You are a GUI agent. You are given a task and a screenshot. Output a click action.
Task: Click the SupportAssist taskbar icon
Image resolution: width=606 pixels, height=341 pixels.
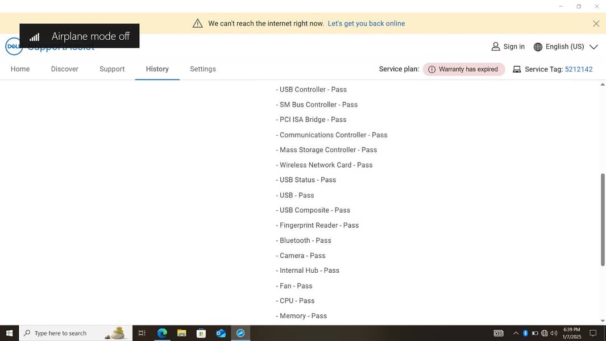click(240, 333)
